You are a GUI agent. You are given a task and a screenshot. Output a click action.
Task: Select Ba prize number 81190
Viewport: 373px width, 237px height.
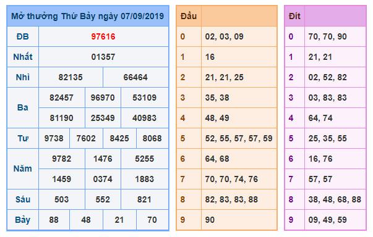click(62, 118)
